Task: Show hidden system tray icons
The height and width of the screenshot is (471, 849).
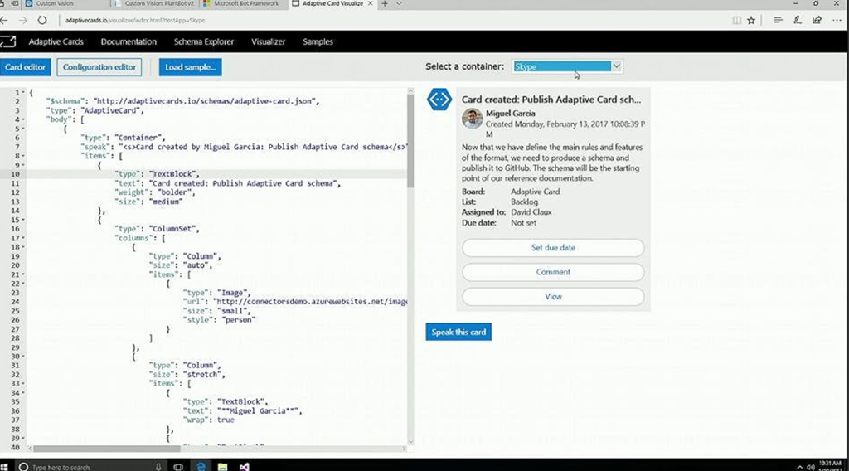Action: click(800, 467)
